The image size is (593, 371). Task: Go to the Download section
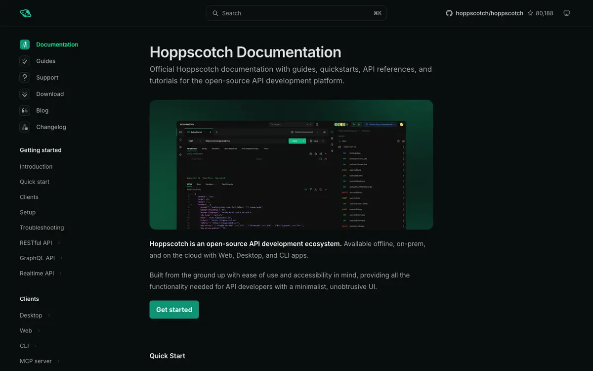[x=50, y=94]
